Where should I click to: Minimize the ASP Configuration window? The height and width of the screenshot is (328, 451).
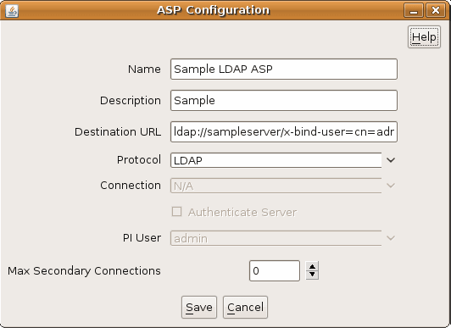414,11
